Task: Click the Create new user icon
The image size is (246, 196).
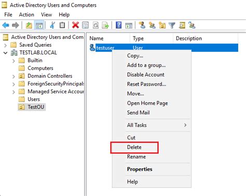Action: [142, 25]
